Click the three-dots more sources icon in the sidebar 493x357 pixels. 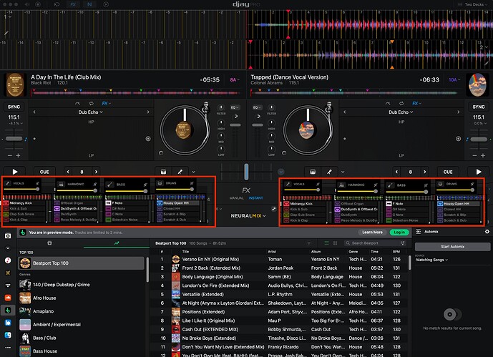[x=8, y=348]
